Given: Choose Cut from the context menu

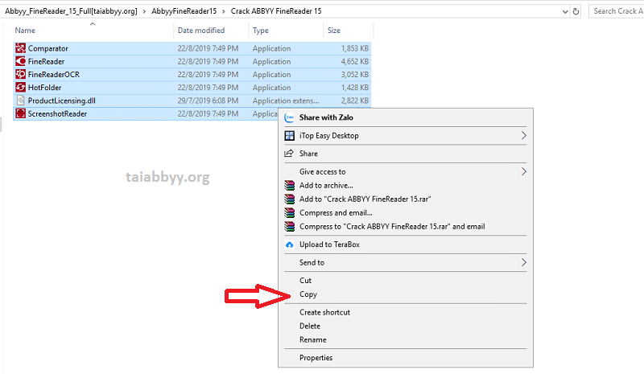Looking at the screenshot, I should [305, 281].
